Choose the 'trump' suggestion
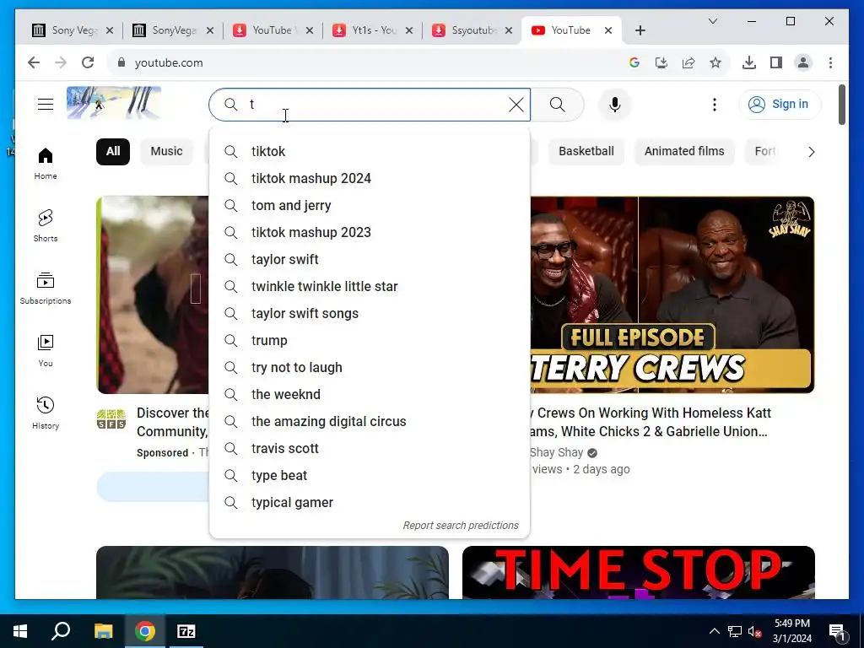Viewport: 864px width, 648px height. (x=370, y=340)
